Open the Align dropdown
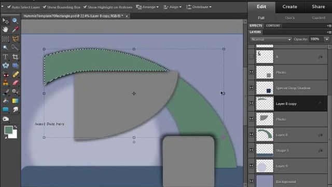The height and width of the screenshot is (187, 332). [172, 7]
